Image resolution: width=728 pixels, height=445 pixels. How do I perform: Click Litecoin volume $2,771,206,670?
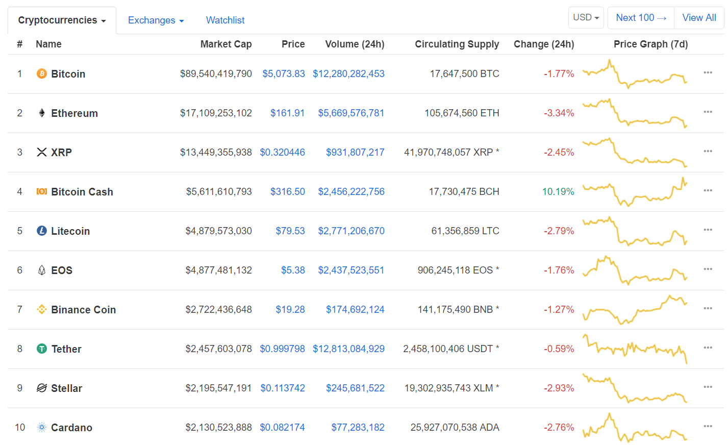pyautogui.click(x=351, y=231)
